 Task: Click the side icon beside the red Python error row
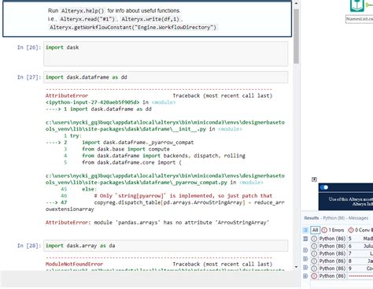click(305, 276)
